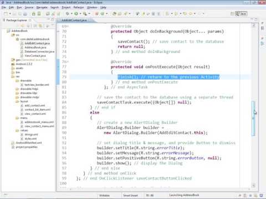The image size is (266, 199).
Task: Open the Source menu
Action: [x=29, y=7]
